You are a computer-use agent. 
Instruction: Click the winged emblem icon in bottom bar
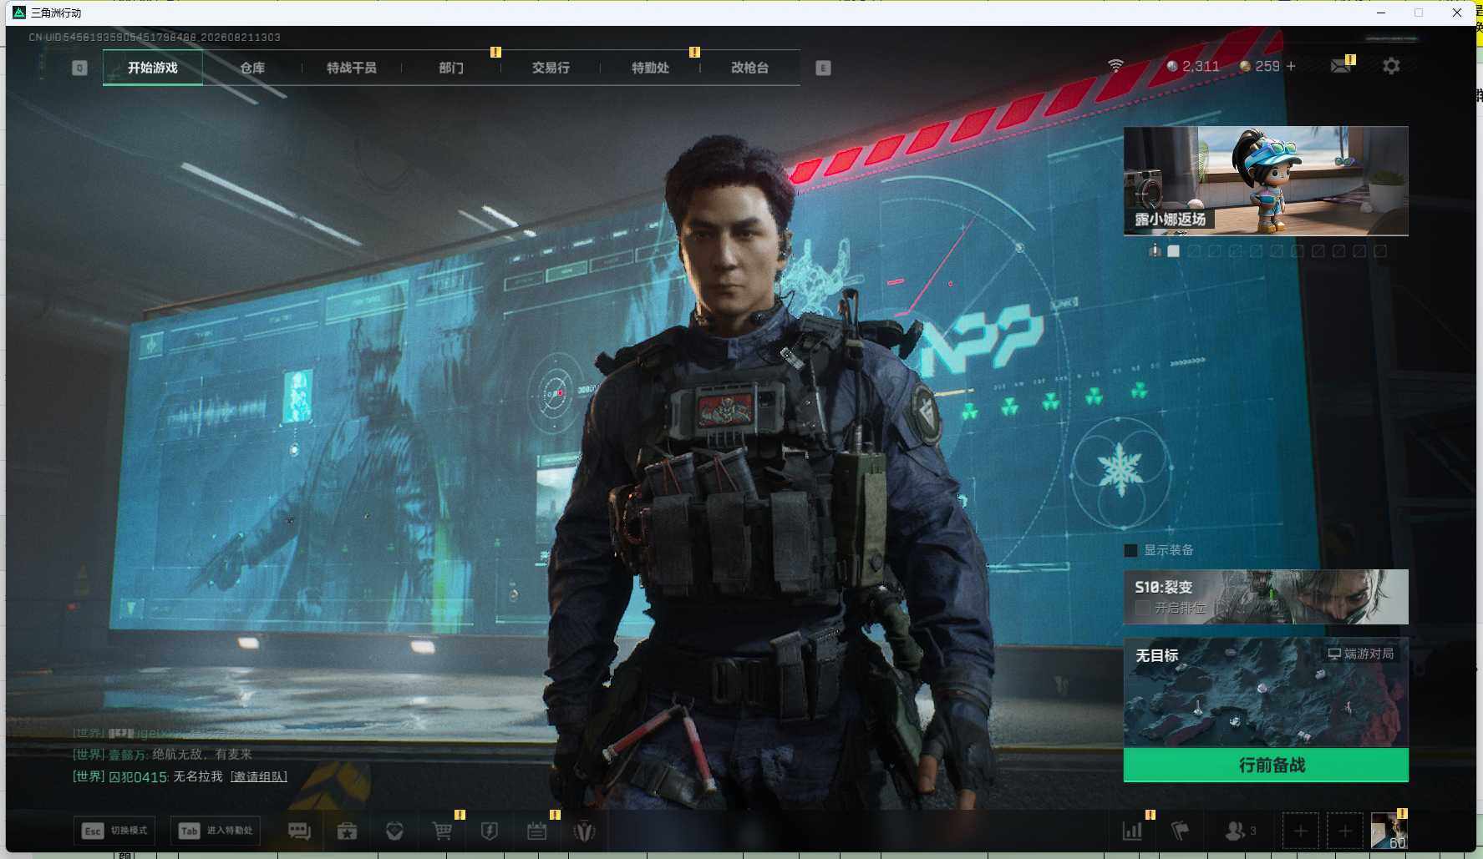[585, 831]
